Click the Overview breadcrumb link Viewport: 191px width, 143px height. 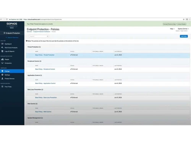[x=29, y=32]
